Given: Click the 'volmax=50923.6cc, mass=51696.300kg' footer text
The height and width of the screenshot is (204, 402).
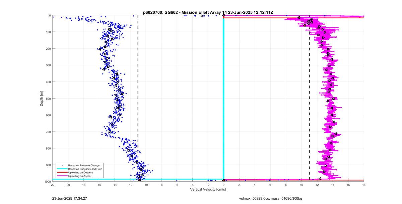Looking at the screenshot, I should click(x=270, y=198).
